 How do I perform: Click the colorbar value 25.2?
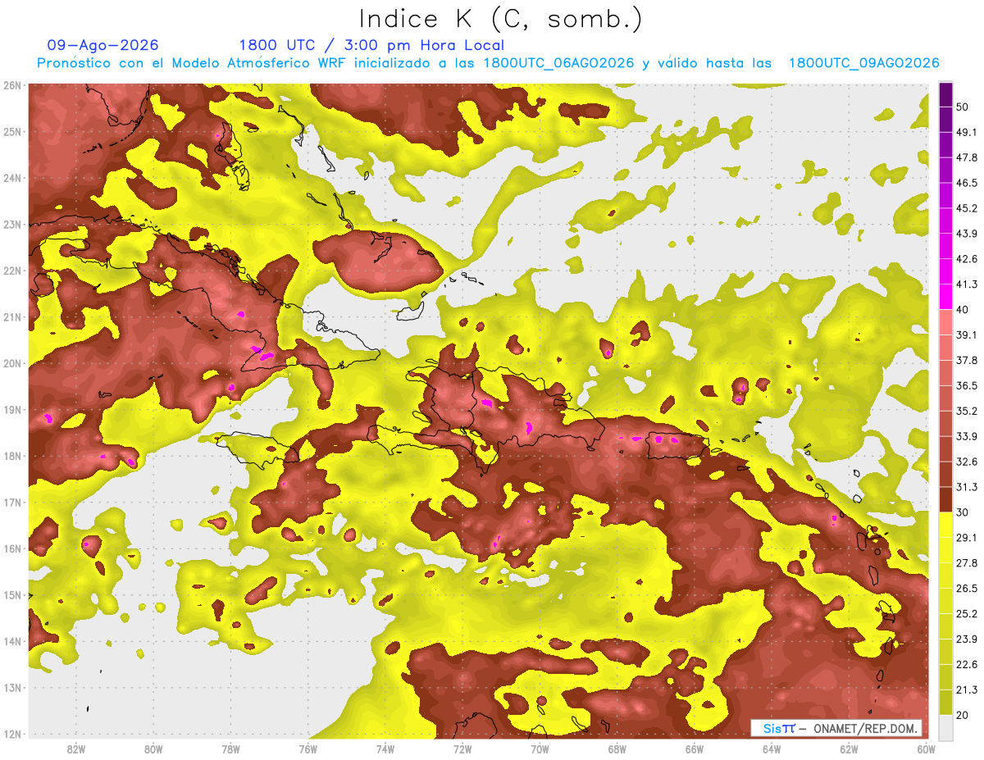coord(966,613)
